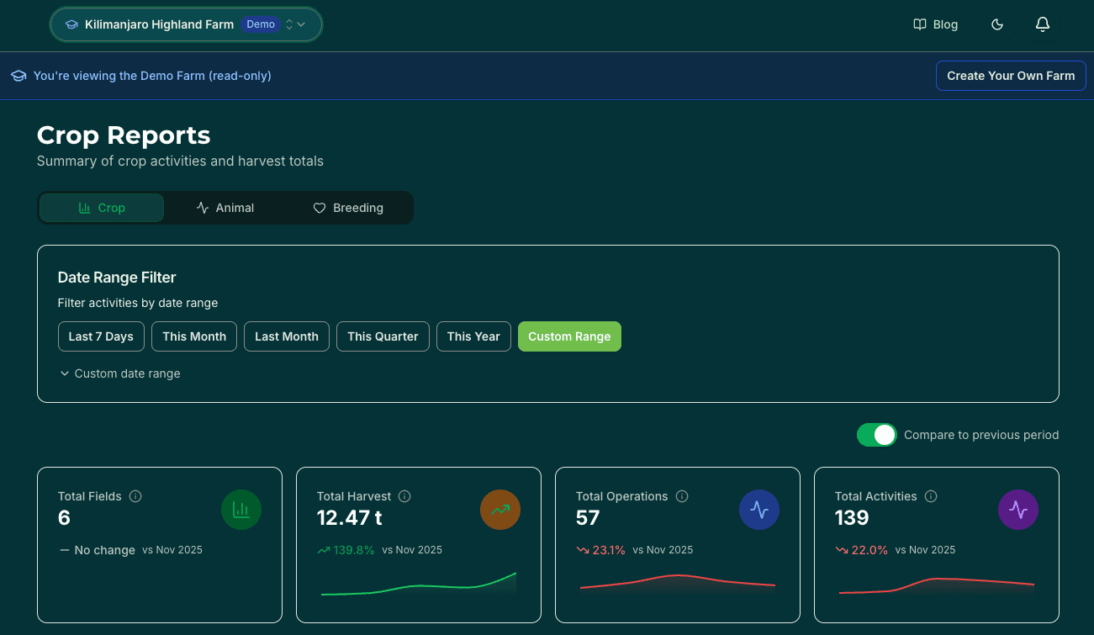Switch to the Breeding reports tab
The image size is (1094, 635).
click(x=348, y=208)
